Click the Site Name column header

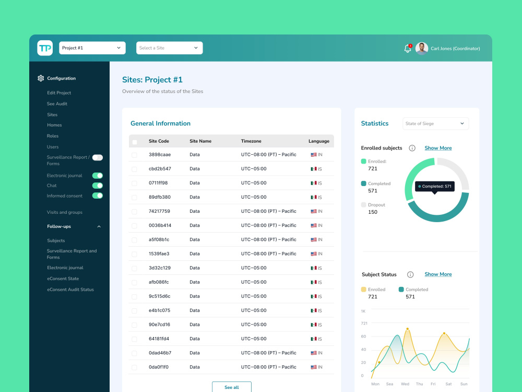click(200, 141)
